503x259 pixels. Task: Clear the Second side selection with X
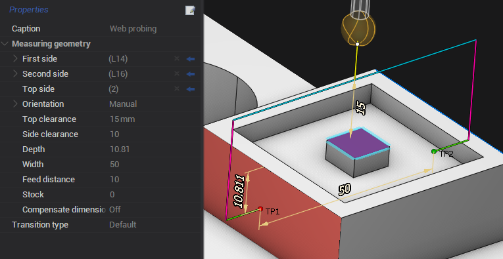point(177,73)
